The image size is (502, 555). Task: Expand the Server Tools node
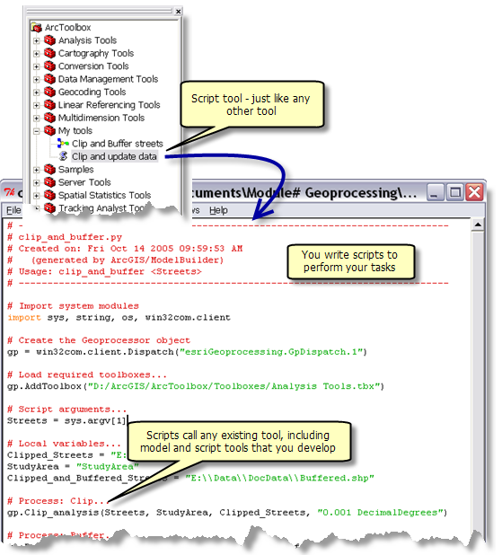37,182
